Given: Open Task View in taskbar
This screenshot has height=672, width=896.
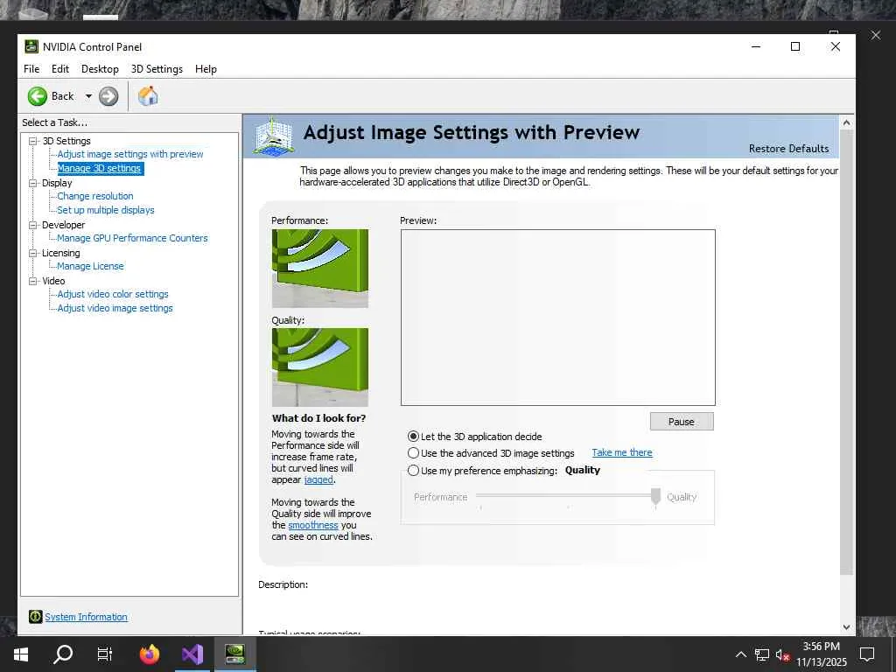Looking at the screenshot, I should click(105, 654).
